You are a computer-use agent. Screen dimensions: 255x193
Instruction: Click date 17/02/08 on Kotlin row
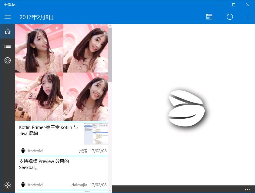tap(98, 151)
